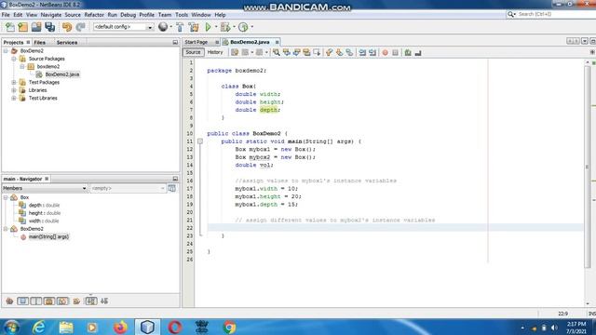The image size is (596, 335).
Task: Click the Next Bookmark icon
Action: [339, 52]
